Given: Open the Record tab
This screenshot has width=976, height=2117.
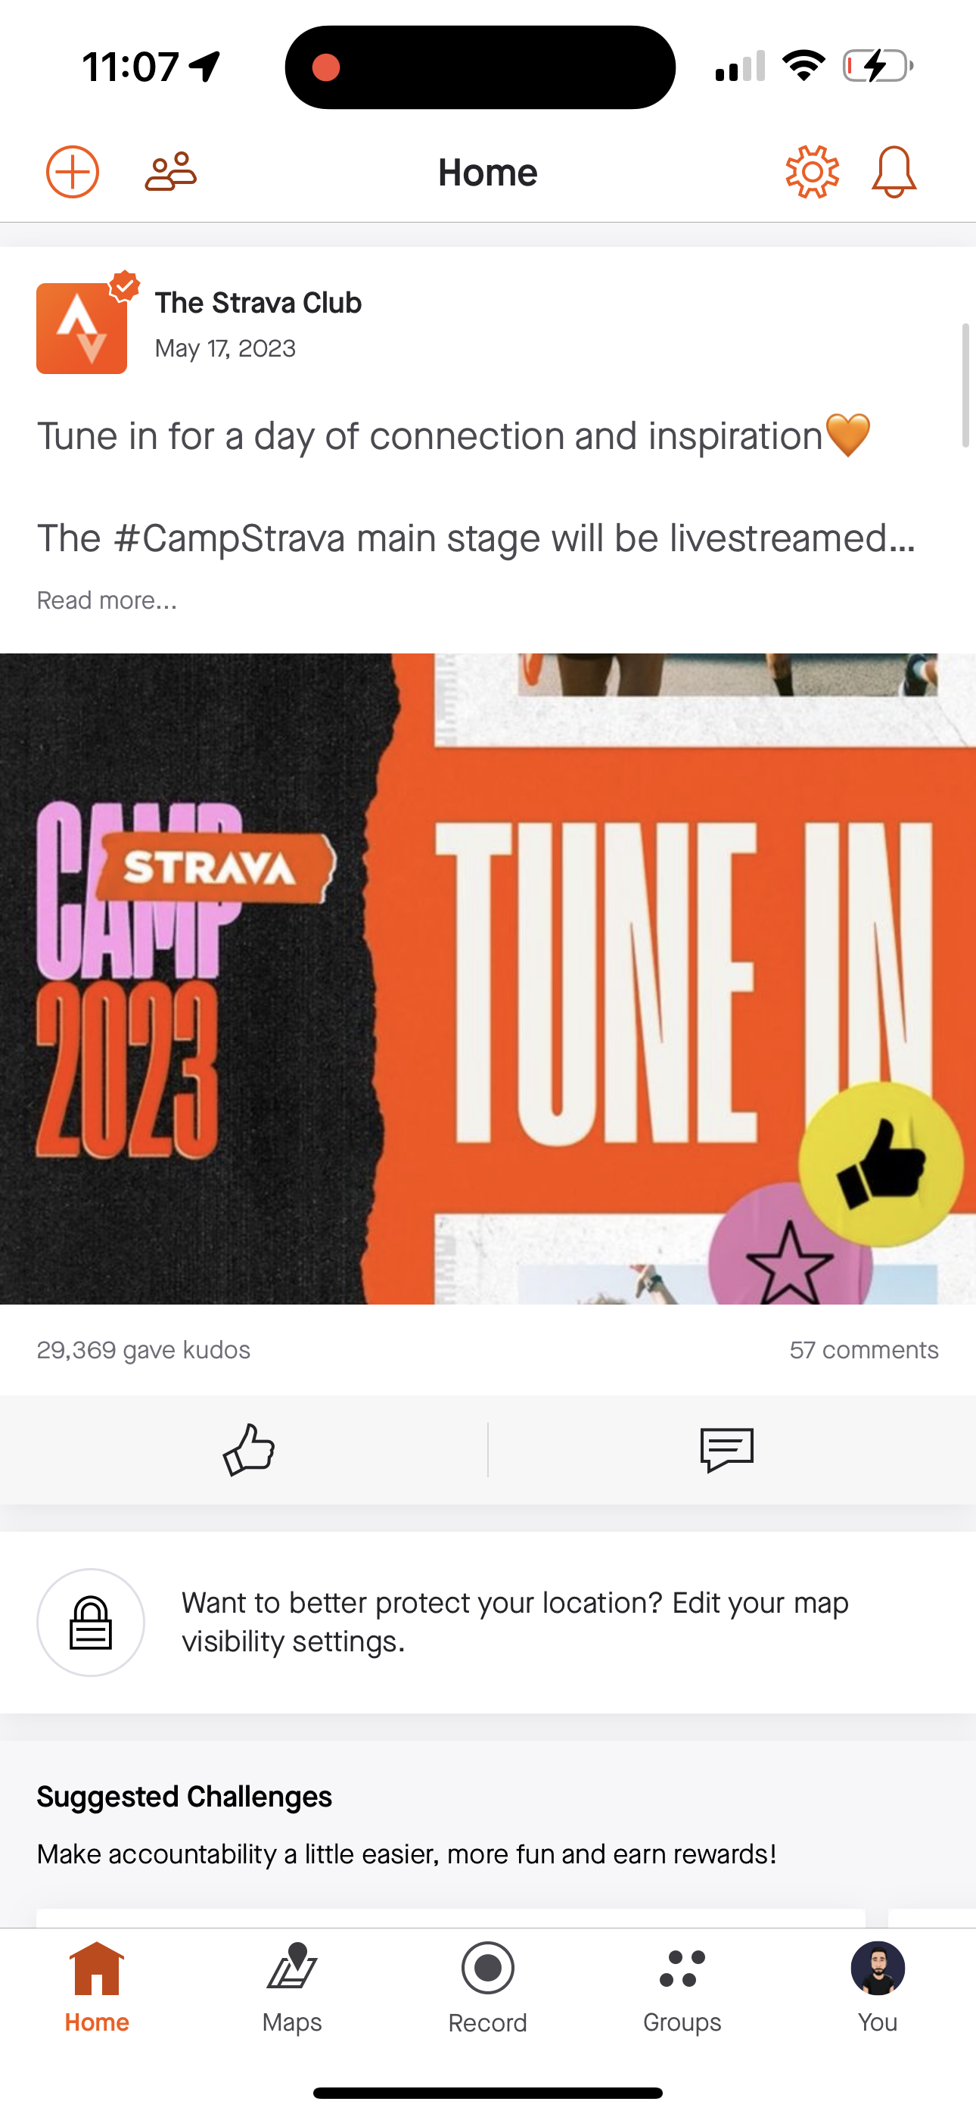Looking at the screenshot, I should (487, 1988).
